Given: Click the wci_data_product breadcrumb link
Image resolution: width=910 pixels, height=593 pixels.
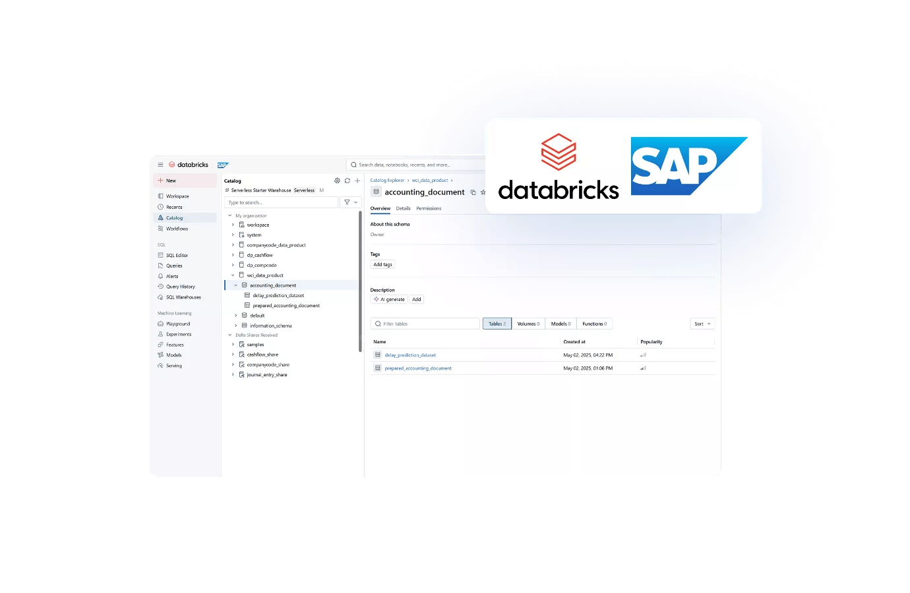Looking at the screenshot, I should 430,181.
